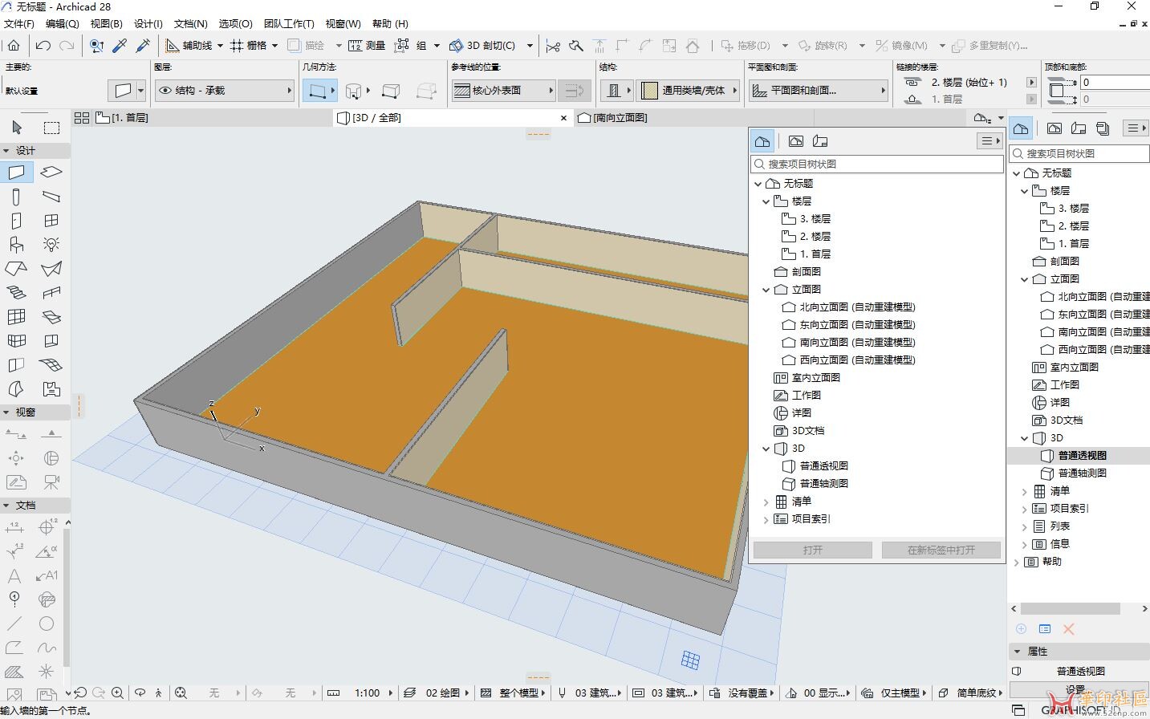Screen dimensions: 1150x719
Task: Choose the Beam tool
Action: click(51, 197)
